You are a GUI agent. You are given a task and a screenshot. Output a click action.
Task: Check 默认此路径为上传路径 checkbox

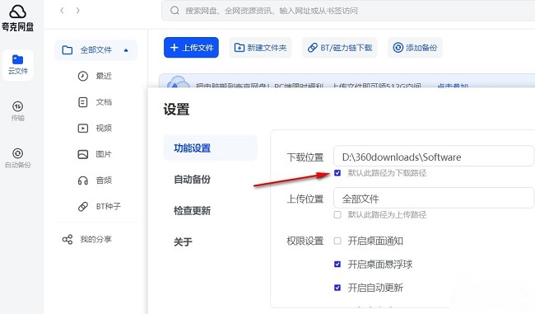click(x=337, y=214)
